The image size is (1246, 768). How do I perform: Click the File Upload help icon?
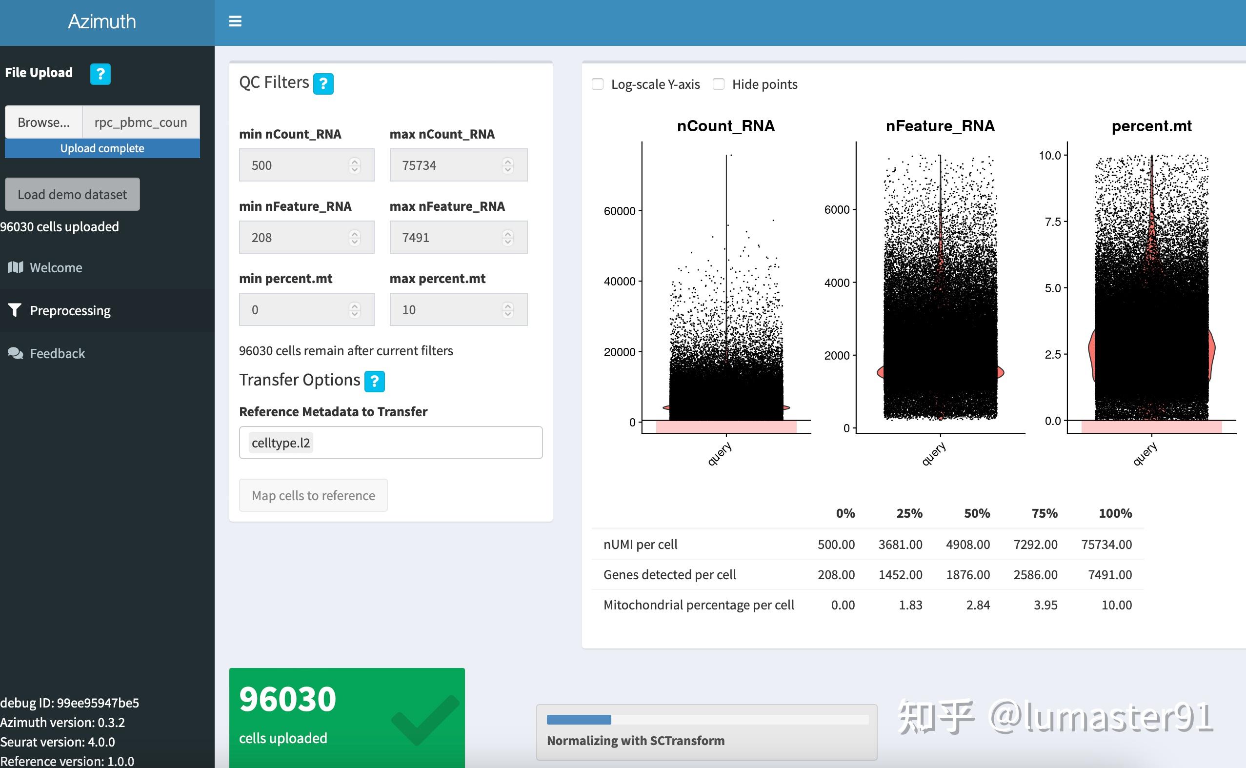point(100,74)
